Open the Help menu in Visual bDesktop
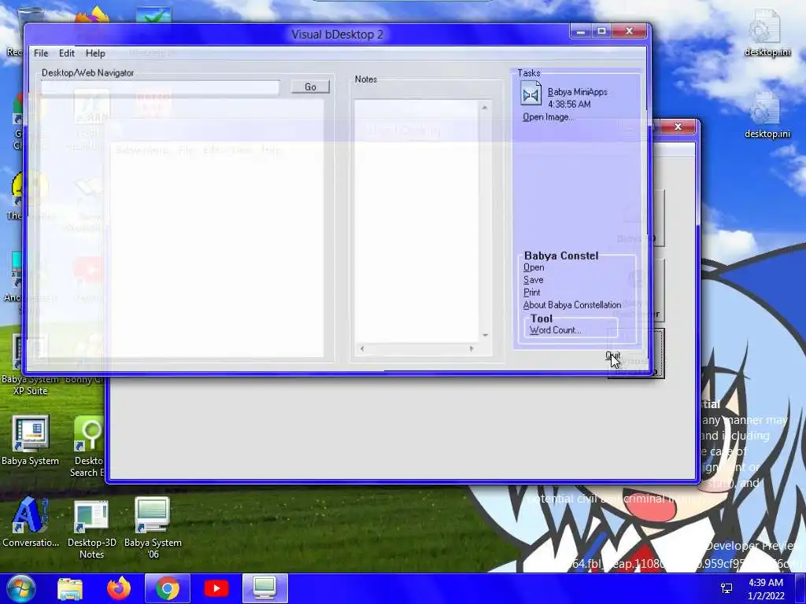Screen dimensions: 806x604 (x=95, y=53)
